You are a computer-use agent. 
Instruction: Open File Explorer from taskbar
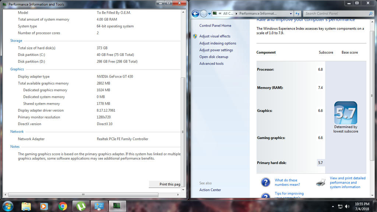(26, 206)
